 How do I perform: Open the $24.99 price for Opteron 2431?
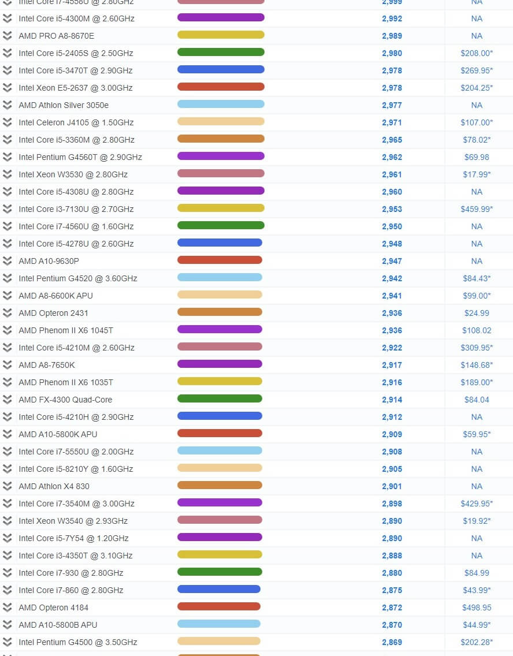point(477,313)
